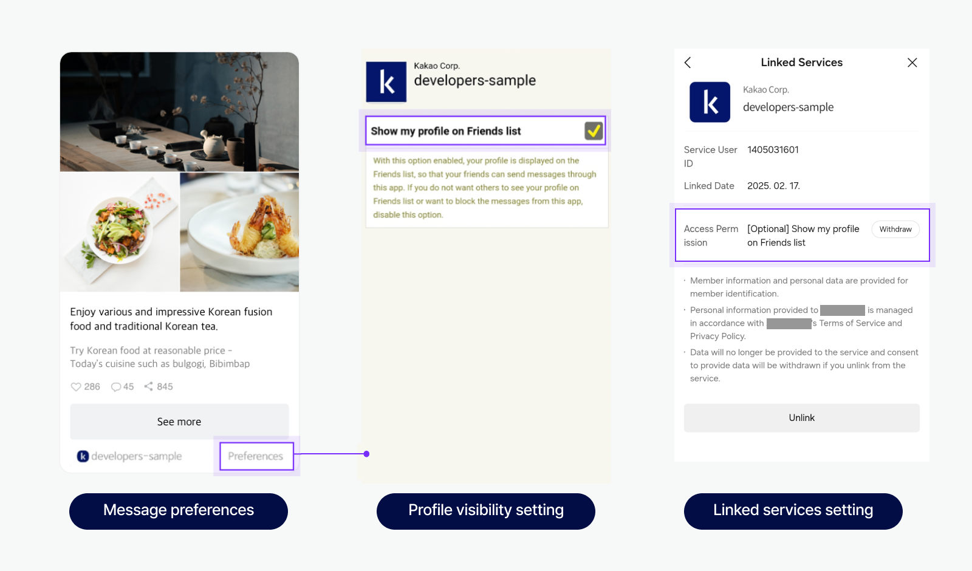Uncheck Show my profile on Friends list
The height and width of the screenshot is (571, 972).
[594, 131]
